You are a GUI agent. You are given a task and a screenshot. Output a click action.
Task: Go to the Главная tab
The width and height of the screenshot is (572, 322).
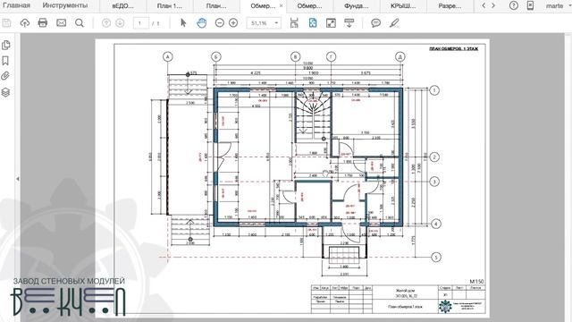[16, 5]
